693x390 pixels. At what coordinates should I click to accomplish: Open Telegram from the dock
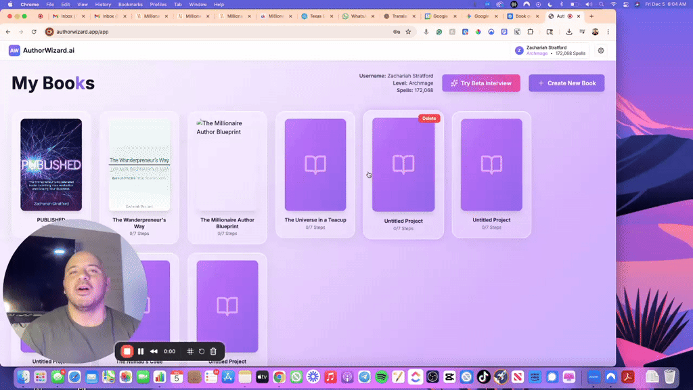click(x=364, y=376)
